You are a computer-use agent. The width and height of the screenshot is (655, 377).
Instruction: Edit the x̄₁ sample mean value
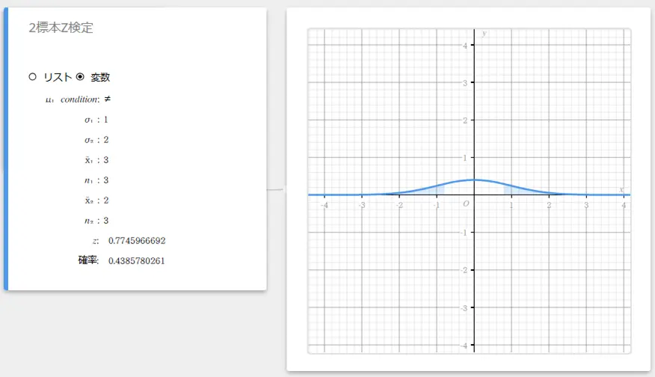(105, 160)
